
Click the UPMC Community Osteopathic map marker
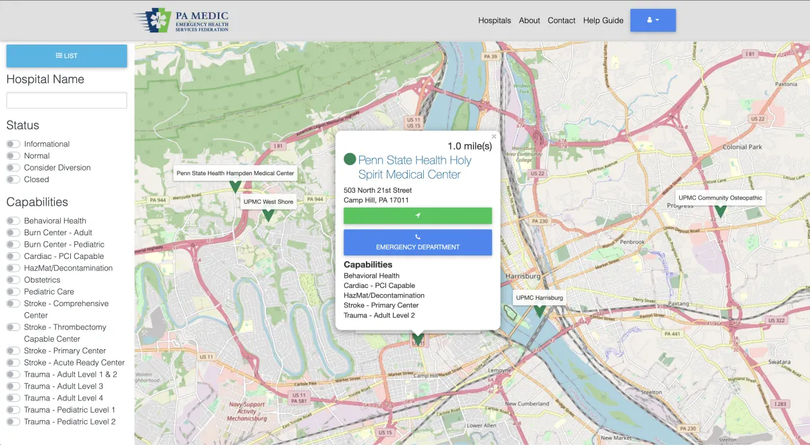[x=720, y=211]
